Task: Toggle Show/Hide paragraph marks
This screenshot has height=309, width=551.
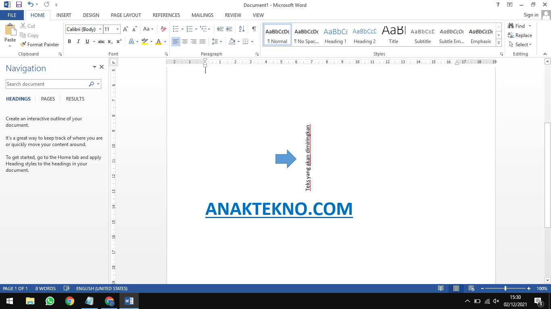Action: [x=254, y=29]
